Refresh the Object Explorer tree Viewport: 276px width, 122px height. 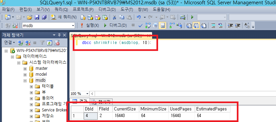pos(49,42)
